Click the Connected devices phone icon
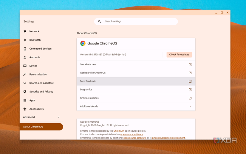The width and height of the screenshot is (246, 154). tap(25, 49)
